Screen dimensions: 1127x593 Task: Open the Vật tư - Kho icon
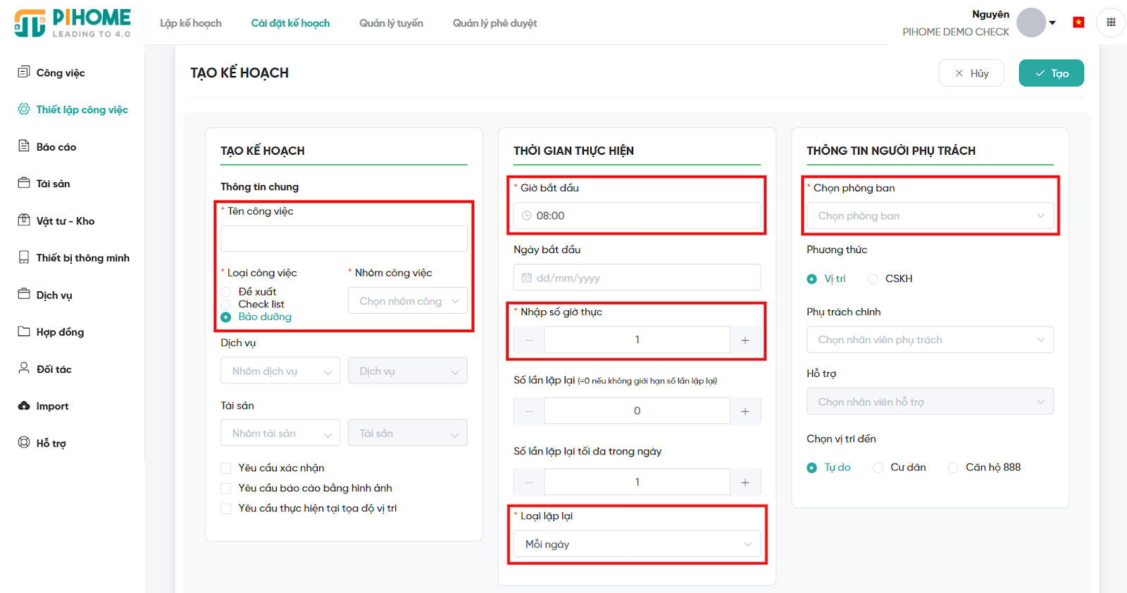point(24,220)
